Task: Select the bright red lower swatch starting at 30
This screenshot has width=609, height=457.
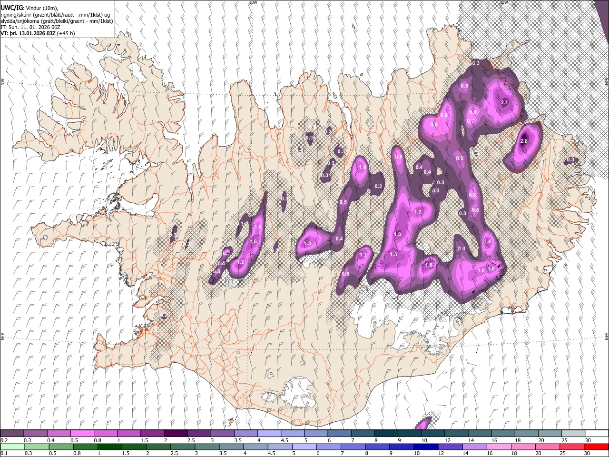Action: [x=597, y=447]
